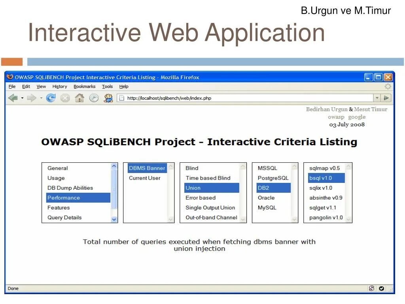Select Query Details list item
Viewport: 405px width, 304px height.
pos(78,217)
